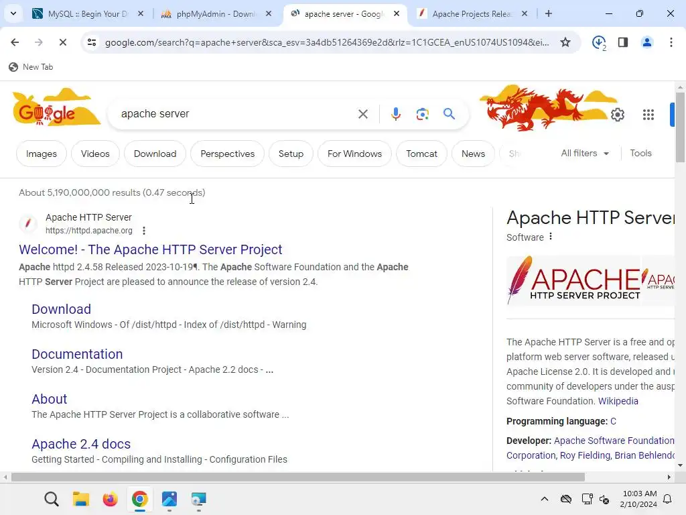This screenshot has width=686, height=515.
Task: Open the Documentation sitelink
Action: click(x=77, y=354)
